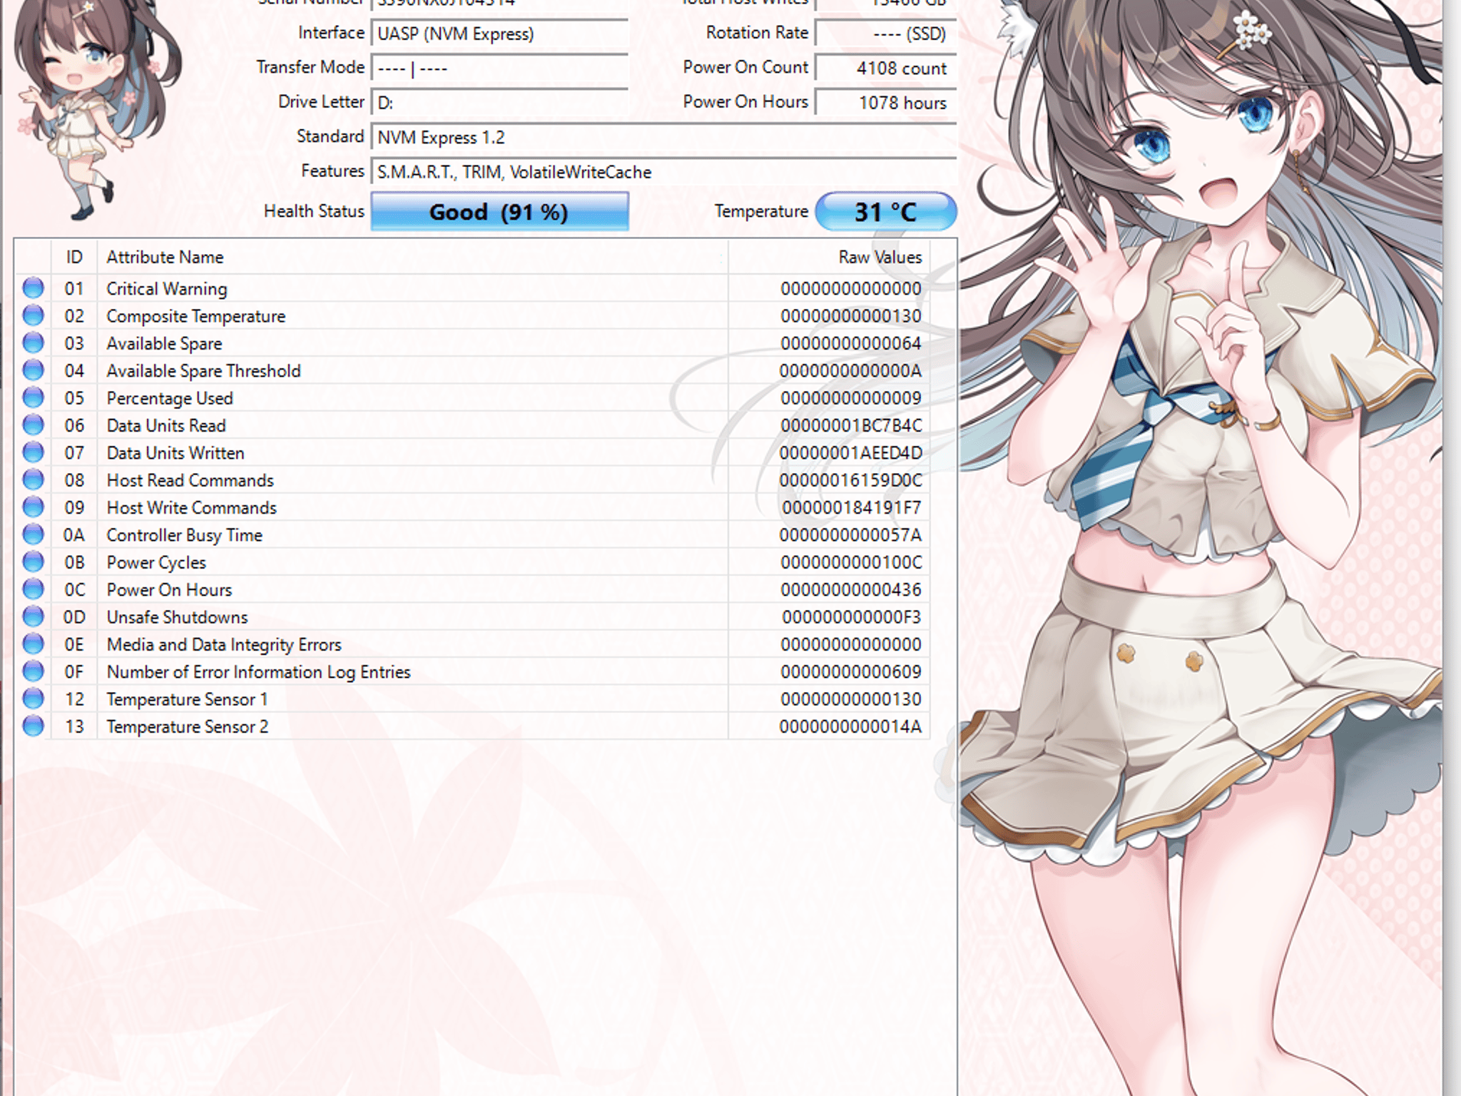Select the status orb for Data Units Read
Screen dimensions: 1461x1096
(33, 425)
